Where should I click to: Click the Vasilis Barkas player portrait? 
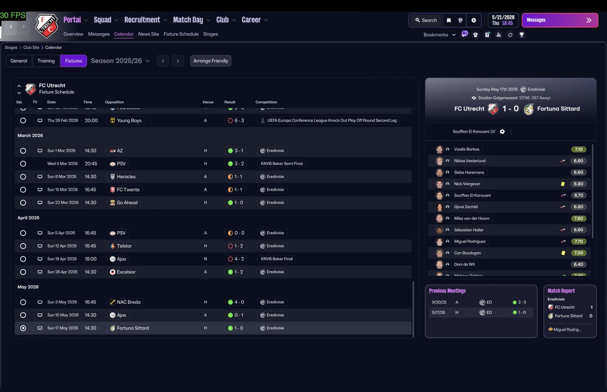point(440,149)
